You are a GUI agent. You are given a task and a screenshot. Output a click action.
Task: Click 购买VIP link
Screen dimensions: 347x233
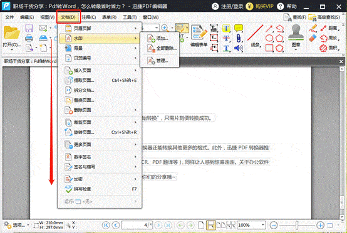click(260, 6)
